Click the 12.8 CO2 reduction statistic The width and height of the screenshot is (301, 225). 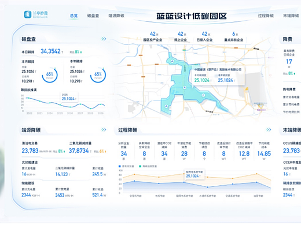[244, 153]
